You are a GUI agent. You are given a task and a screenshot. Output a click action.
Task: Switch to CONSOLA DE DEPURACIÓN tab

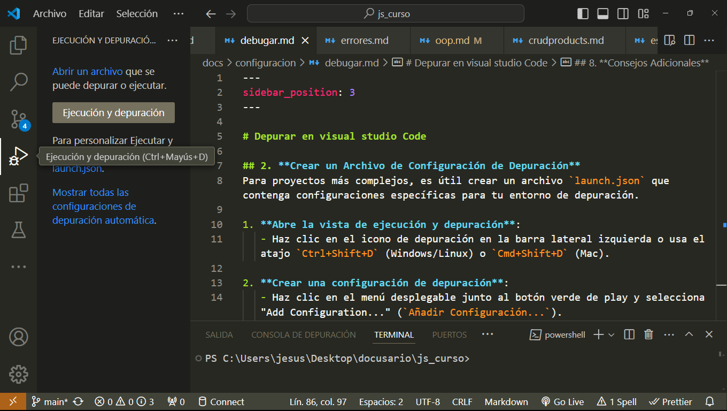[x=304, y=334]
